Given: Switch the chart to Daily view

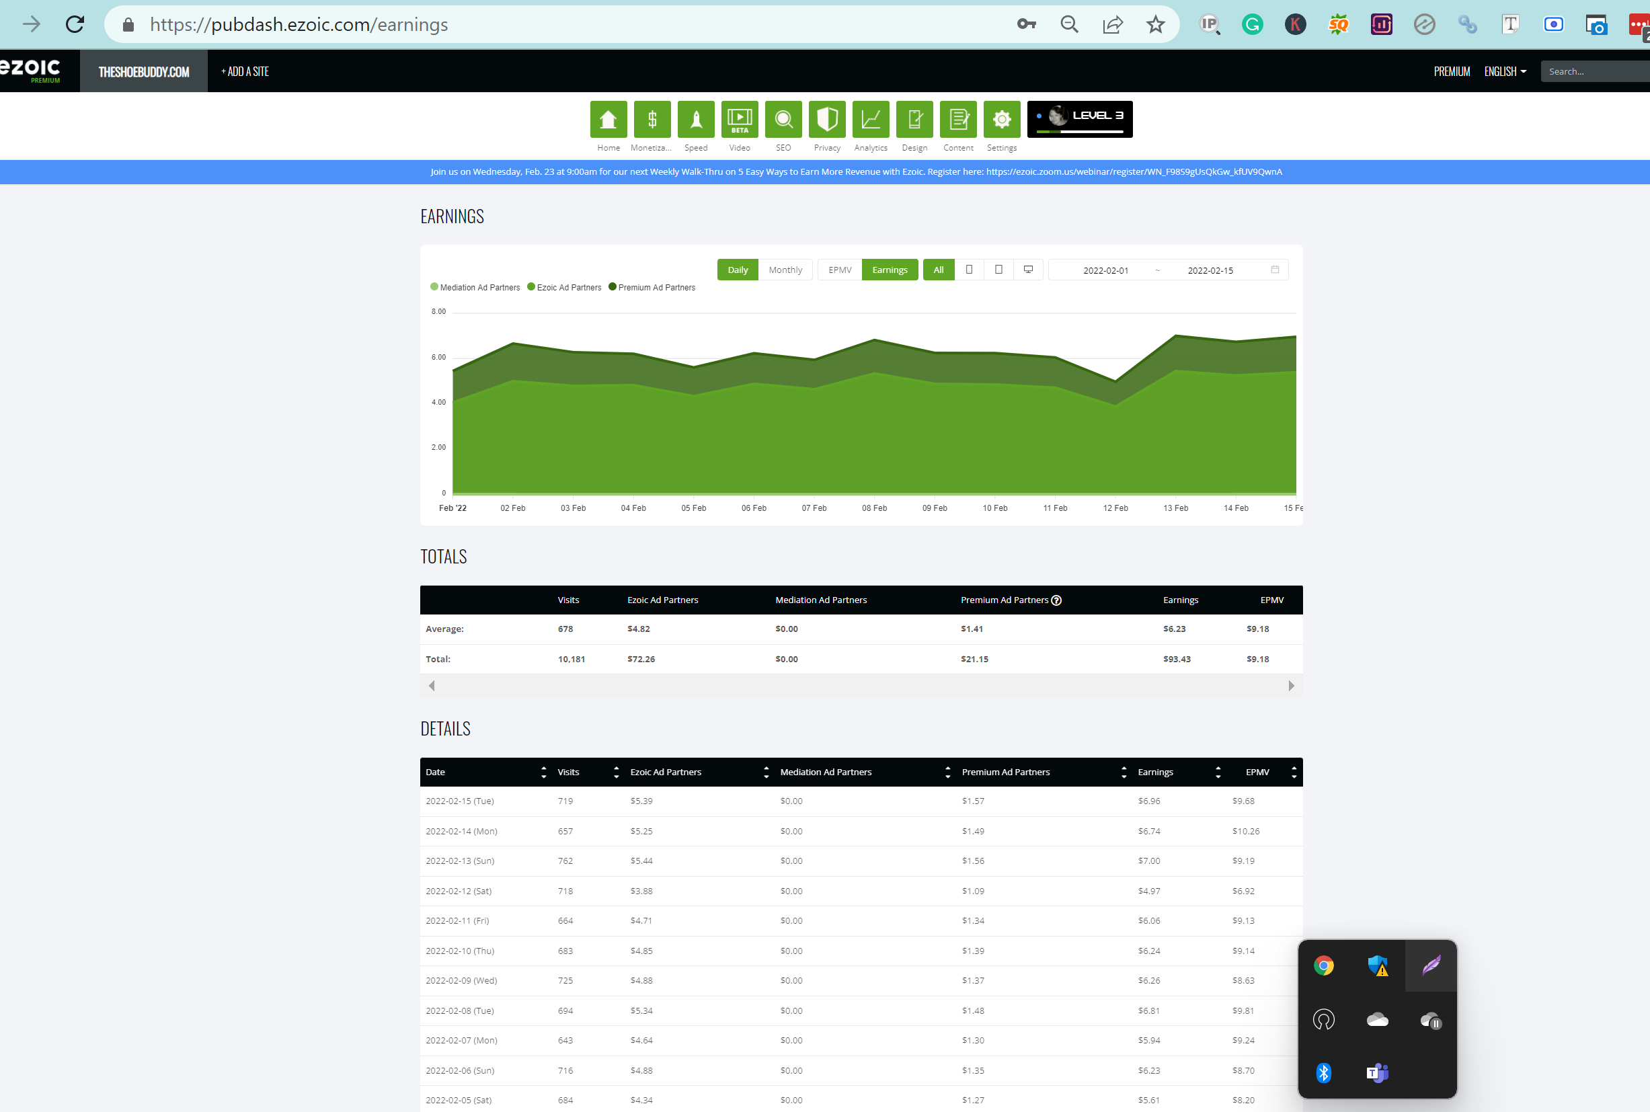Looking at the screenshot, I should coord(738,270).
